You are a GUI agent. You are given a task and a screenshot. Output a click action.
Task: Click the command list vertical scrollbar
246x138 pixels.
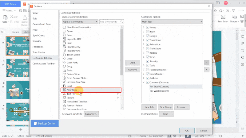(122, 52)
